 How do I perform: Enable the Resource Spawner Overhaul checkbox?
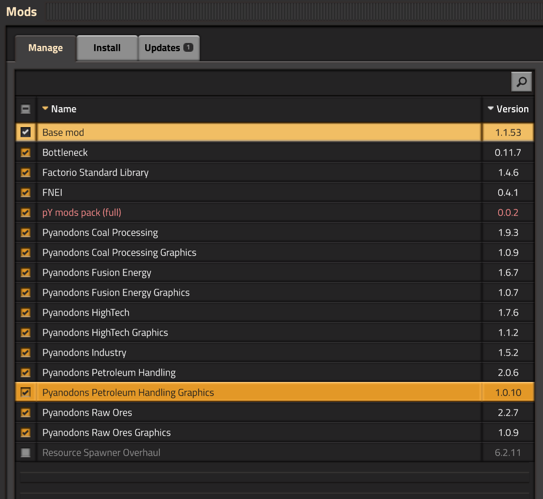pyautogui.click(x=26, y=453)
